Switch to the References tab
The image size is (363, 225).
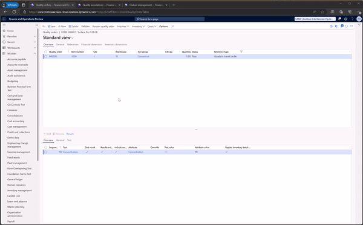pyautogui.click(x=73, y=44)
